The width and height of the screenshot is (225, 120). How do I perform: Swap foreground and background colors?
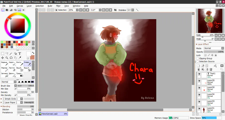33,53
